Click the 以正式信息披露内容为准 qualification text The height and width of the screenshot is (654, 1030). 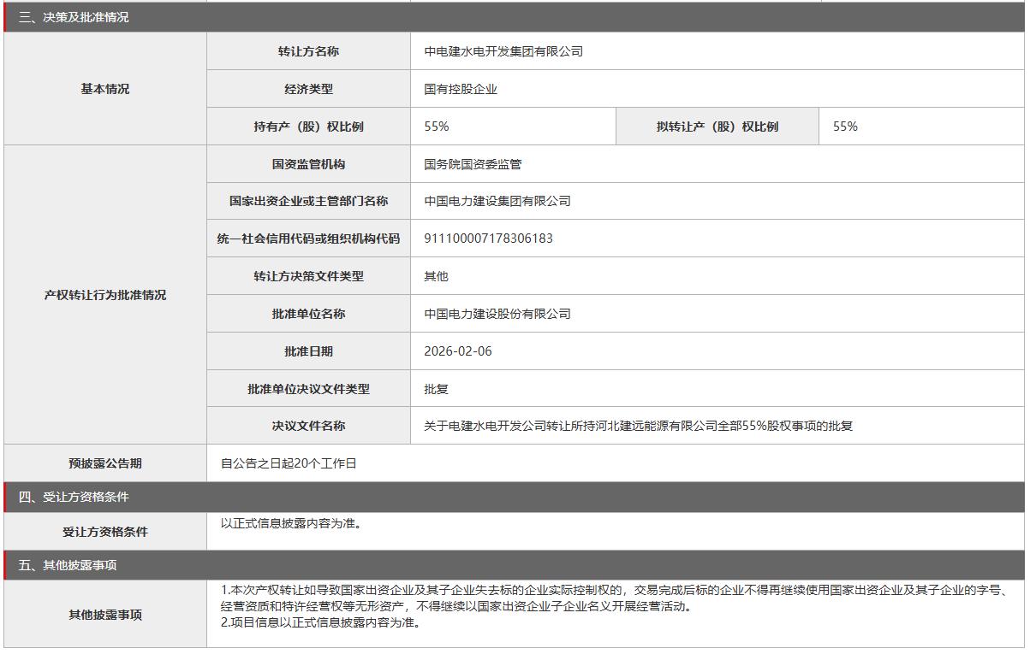(291, 523)
